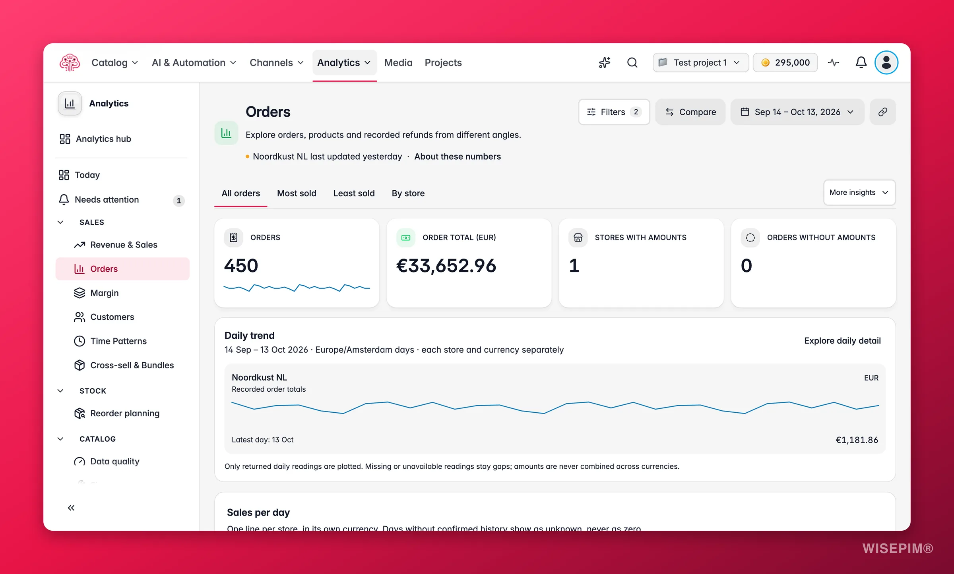Collapse the SALES section

coord(60,222)
